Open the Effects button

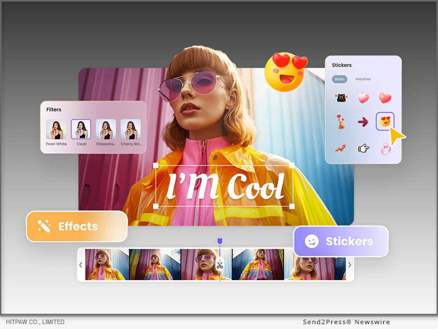pyautogui.click(x=77, y=226)
